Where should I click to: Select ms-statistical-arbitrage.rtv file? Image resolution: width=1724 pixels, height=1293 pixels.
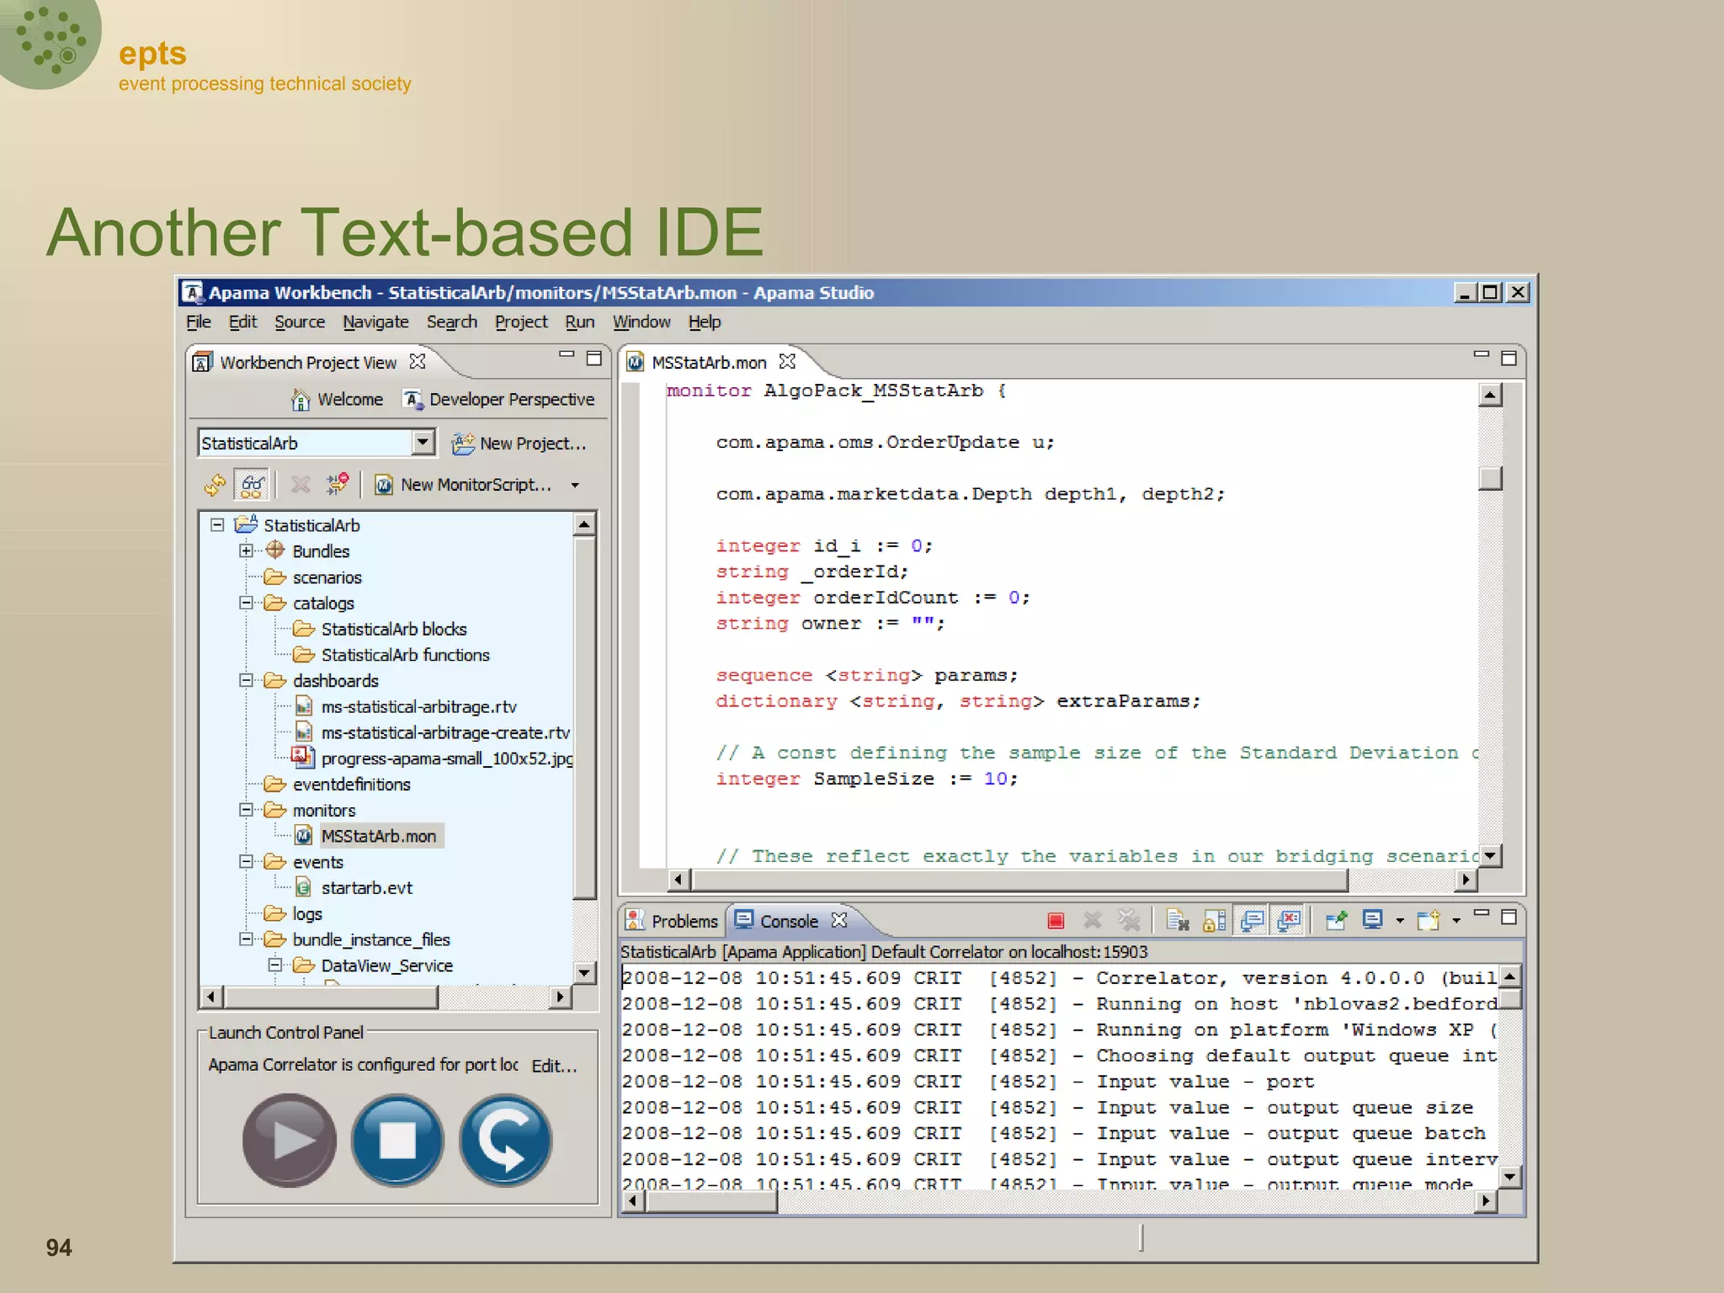(x=405, y=707)
